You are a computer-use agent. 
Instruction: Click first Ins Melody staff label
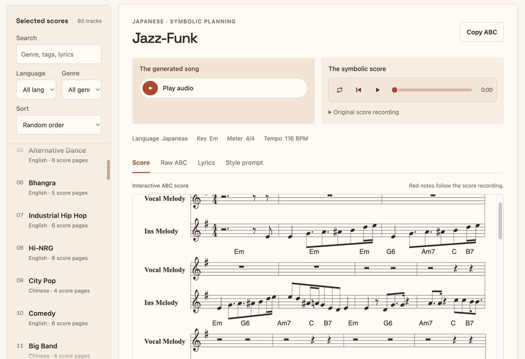pos(161,231)
